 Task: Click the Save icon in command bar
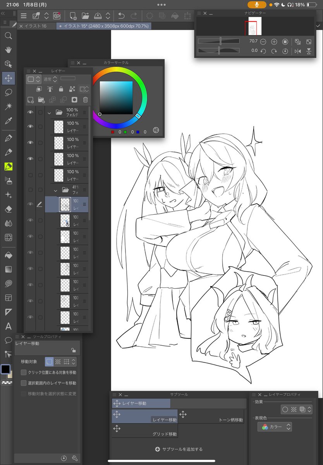tap(98, 16)
